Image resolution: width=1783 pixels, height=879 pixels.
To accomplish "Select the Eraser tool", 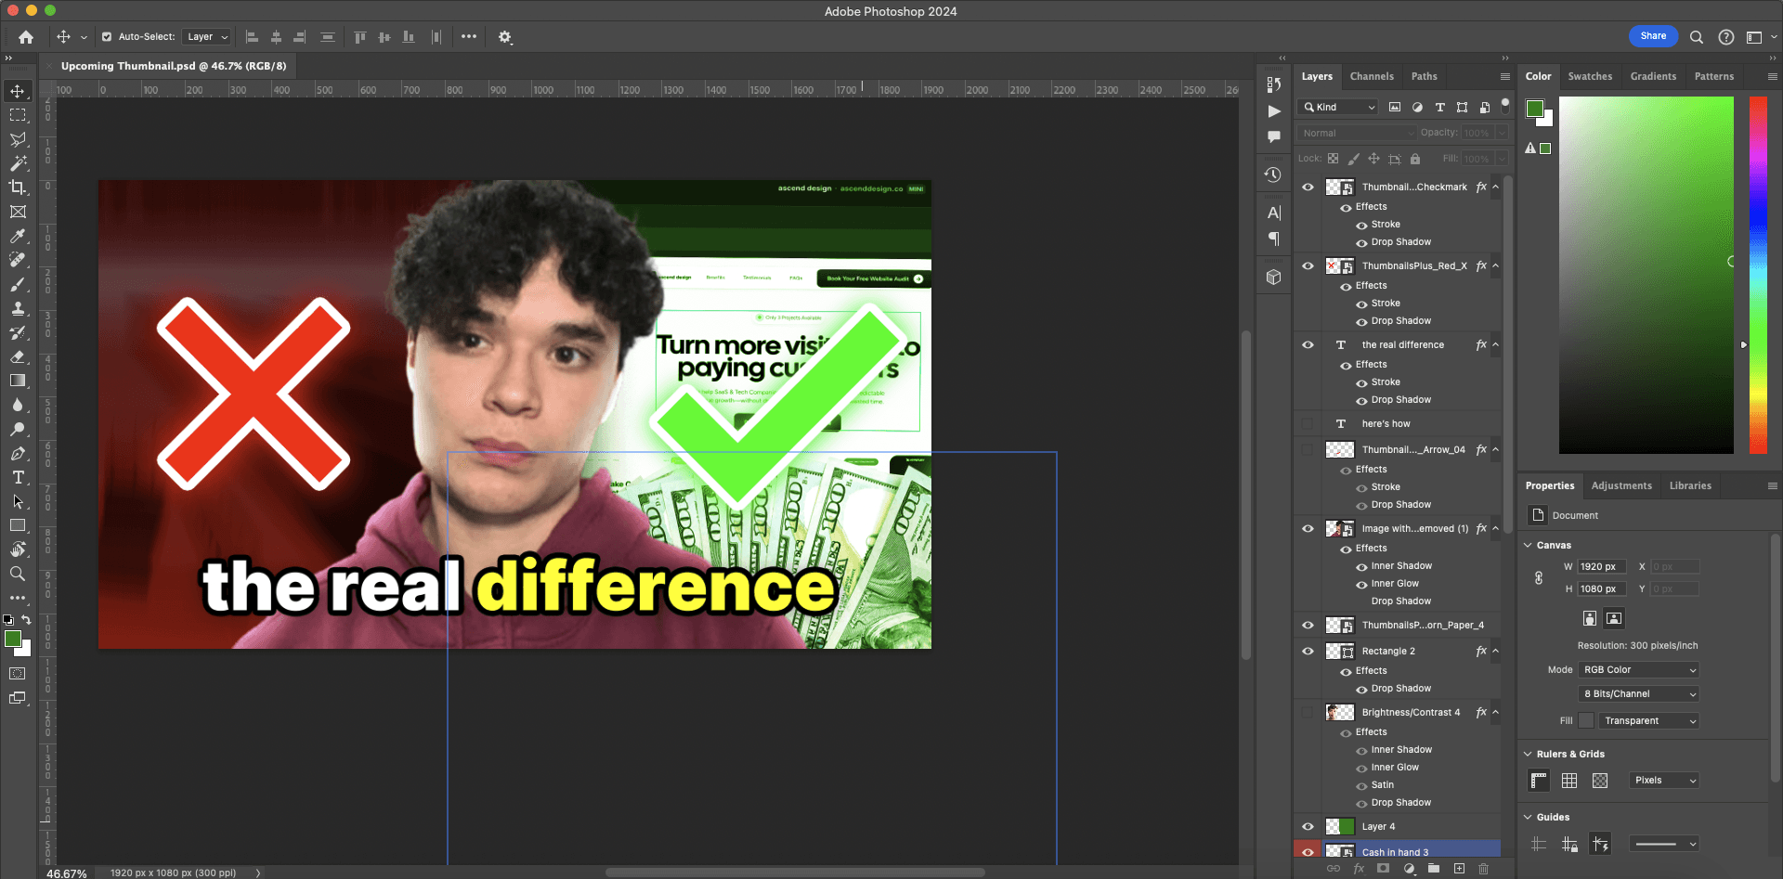I will pos(18,356).
